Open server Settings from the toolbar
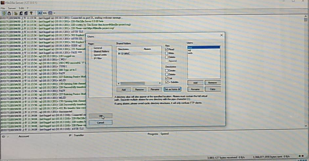309x161 pixels. coord(16,13)
